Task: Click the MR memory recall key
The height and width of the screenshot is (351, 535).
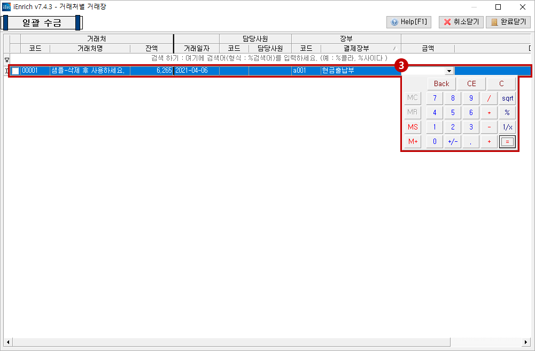Action: (x=413, y=112)
